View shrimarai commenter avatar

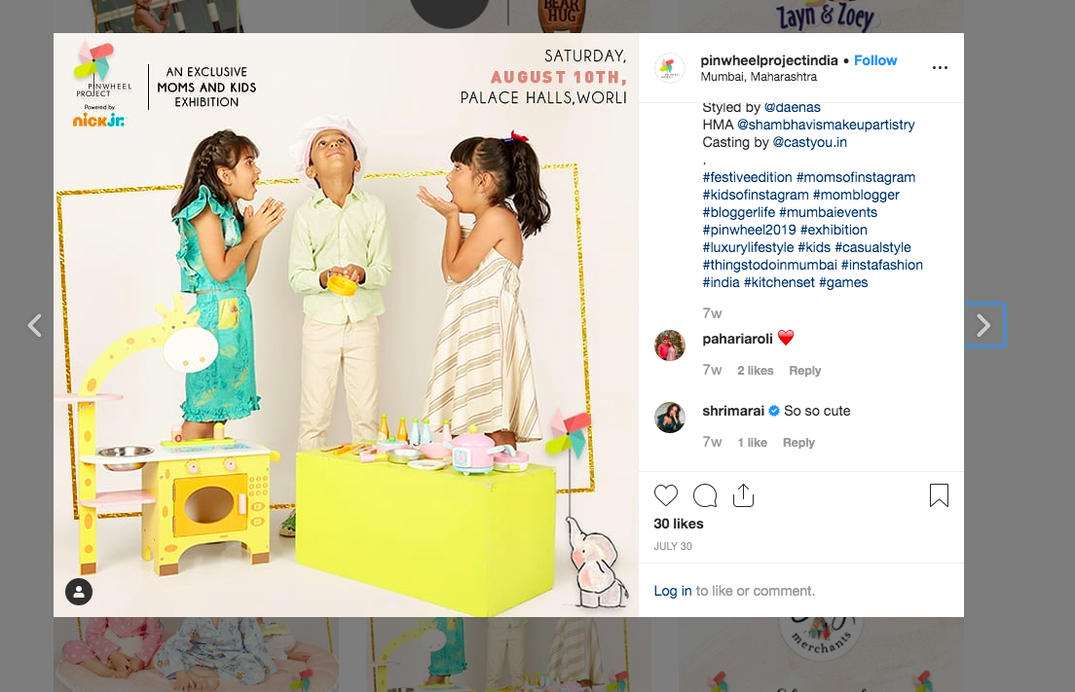point(670,418)
